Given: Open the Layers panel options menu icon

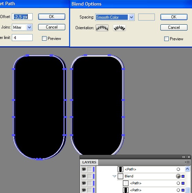Looking at the screenshot, I should (x=187, y=162).
